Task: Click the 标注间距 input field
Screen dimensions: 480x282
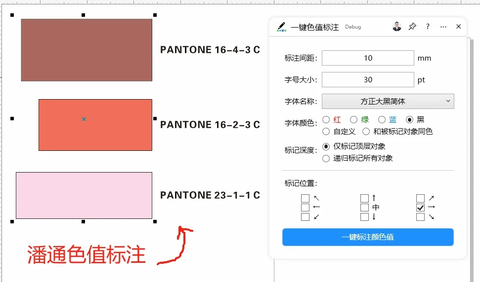Action: pos(368,58)
